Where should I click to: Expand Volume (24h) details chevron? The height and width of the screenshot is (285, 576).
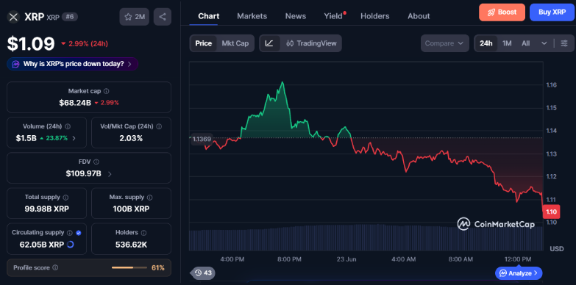click(x=74, y=138)
